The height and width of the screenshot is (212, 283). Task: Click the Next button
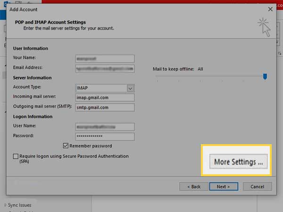pos(224,187)
